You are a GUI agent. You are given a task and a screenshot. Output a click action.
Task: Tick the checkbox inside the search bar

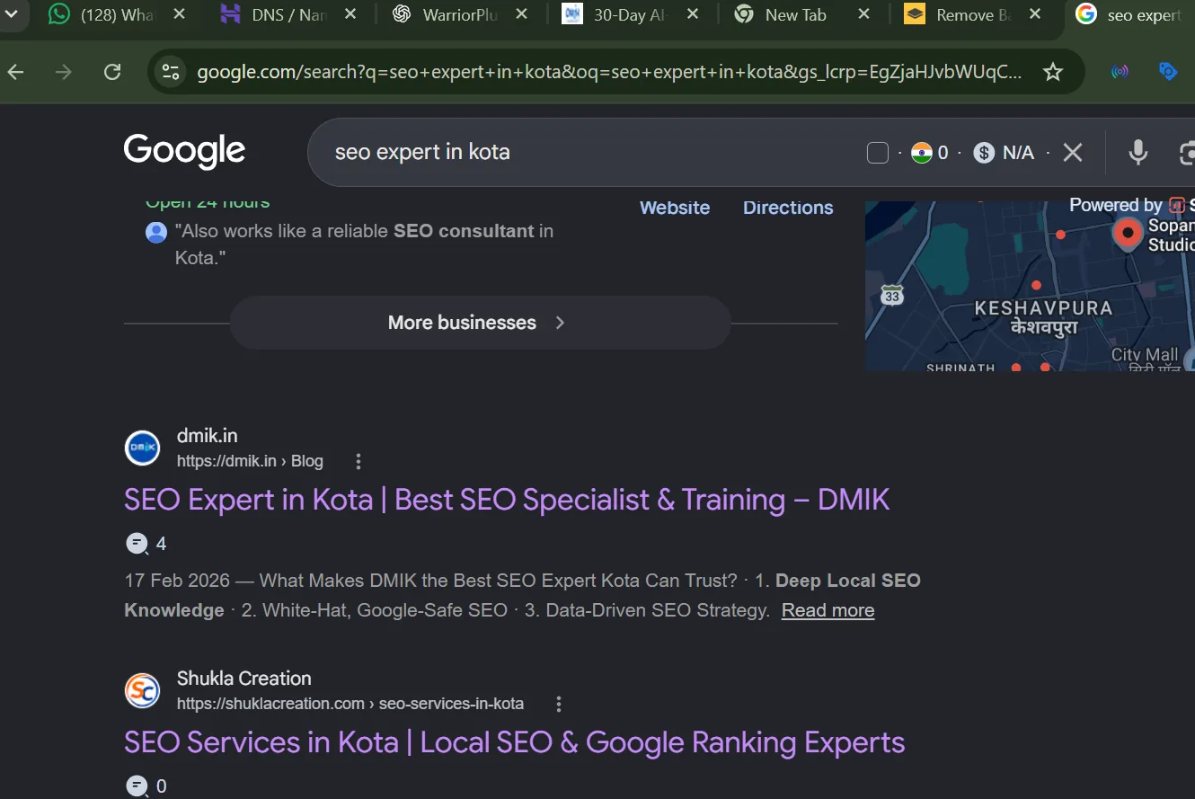878,153
